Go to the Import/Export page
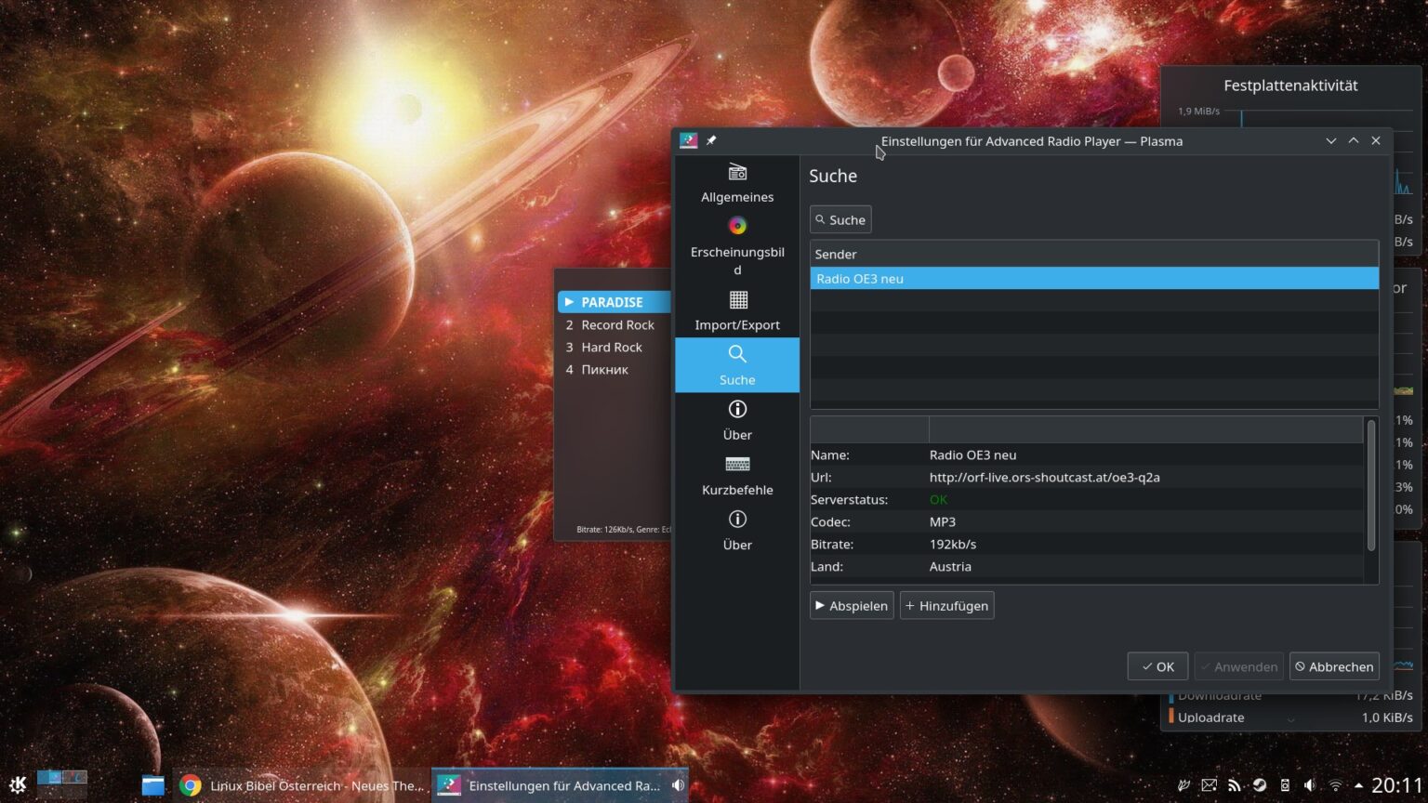Screen dimensions: 1428x803 [x=737, y=310]
